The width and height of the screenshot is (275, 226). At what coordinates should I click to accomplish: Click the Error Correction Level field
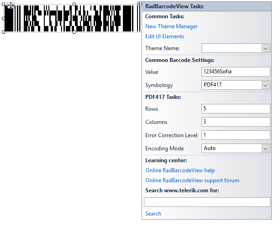[236, 135]
